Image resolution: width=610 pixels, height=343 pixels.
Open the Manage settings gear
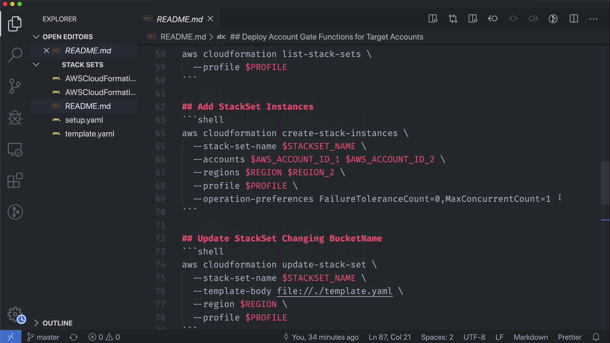15,314
